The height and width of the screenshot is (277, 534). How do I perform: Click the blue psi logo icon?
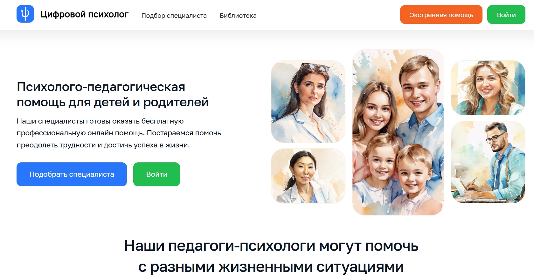pyautogui.click(x=25, y=14)
